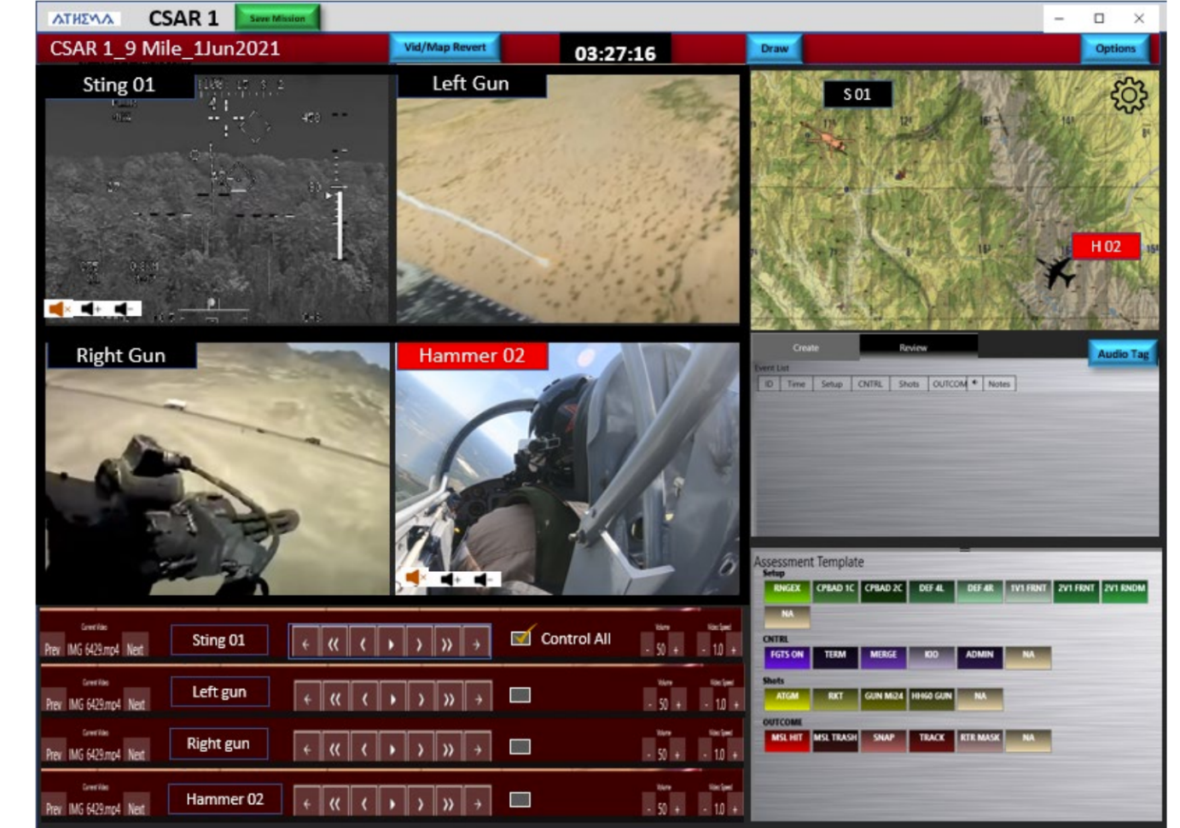
Task: Tick the Hammer 02 row checkbox
Action: (520, 800)
